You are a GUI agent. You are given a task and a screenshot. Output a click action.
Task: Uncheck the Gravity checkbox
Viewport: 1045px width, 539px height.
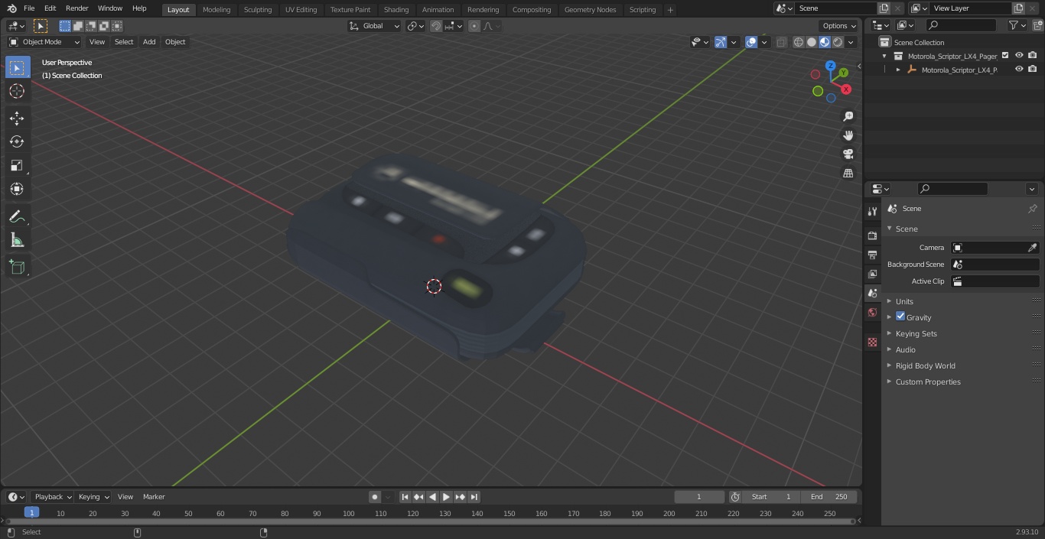coord(900,317)
